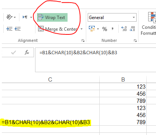The image size is (156, 135).
Task: Open Alignment settings dialog launcher
Action: (83, 40)
